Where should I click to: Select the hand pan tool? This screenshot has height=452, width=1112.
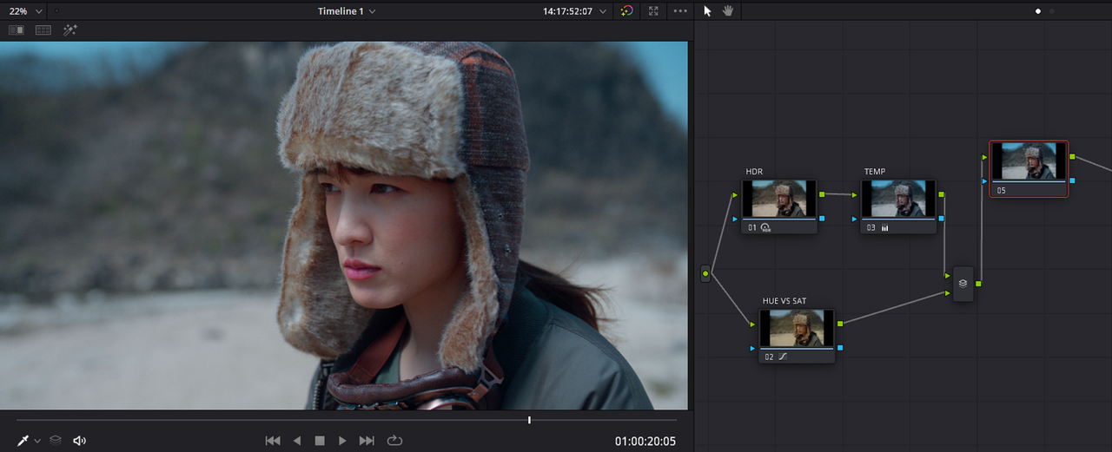[728, 11]
